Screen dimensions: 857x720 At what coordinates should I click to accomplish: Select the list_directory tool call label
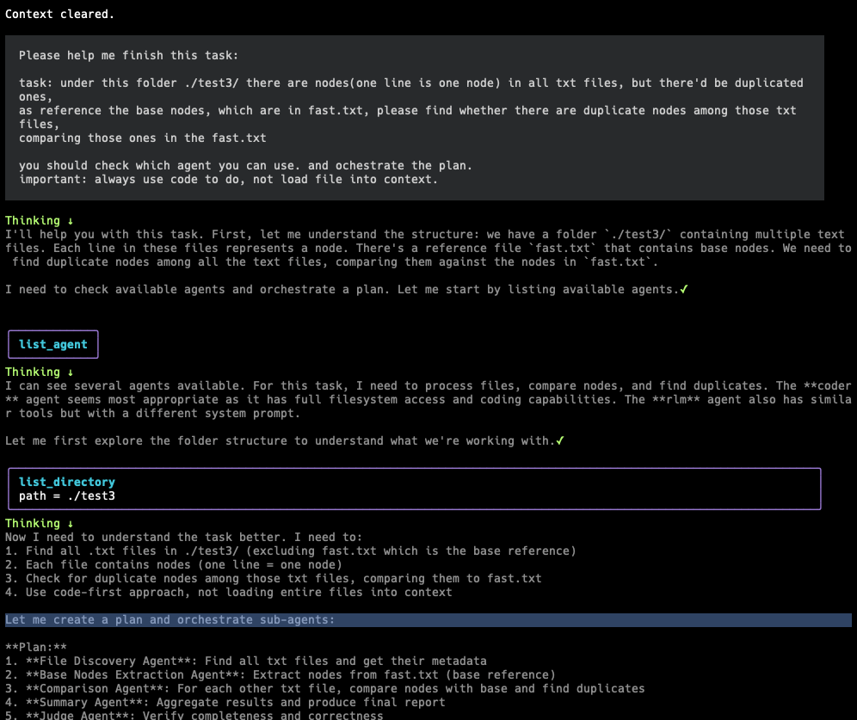(x=66, y=482)
